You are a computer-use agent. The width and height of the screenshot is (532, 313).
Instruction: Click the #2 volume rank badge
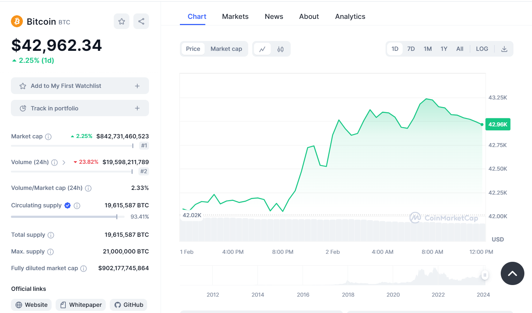click(x=144, y=171)
